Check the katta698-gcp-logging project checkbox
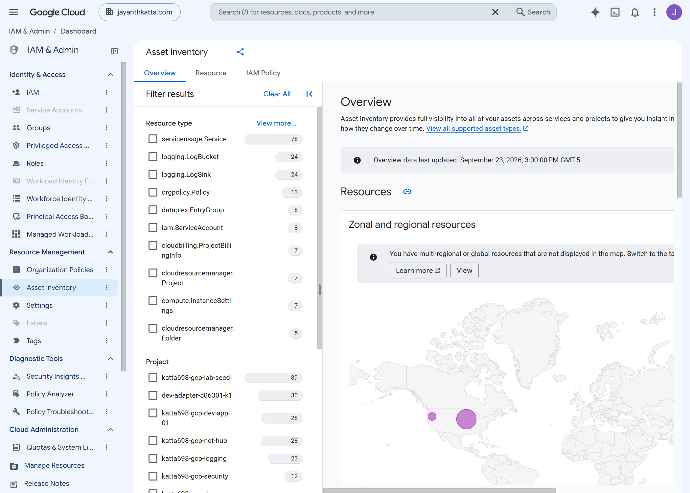This screenshot has width=690, height=493. pos(153,458)
